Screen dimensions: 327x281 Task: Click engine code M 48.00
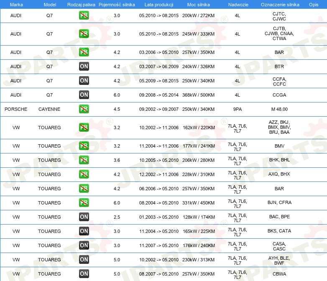point(279,109)
